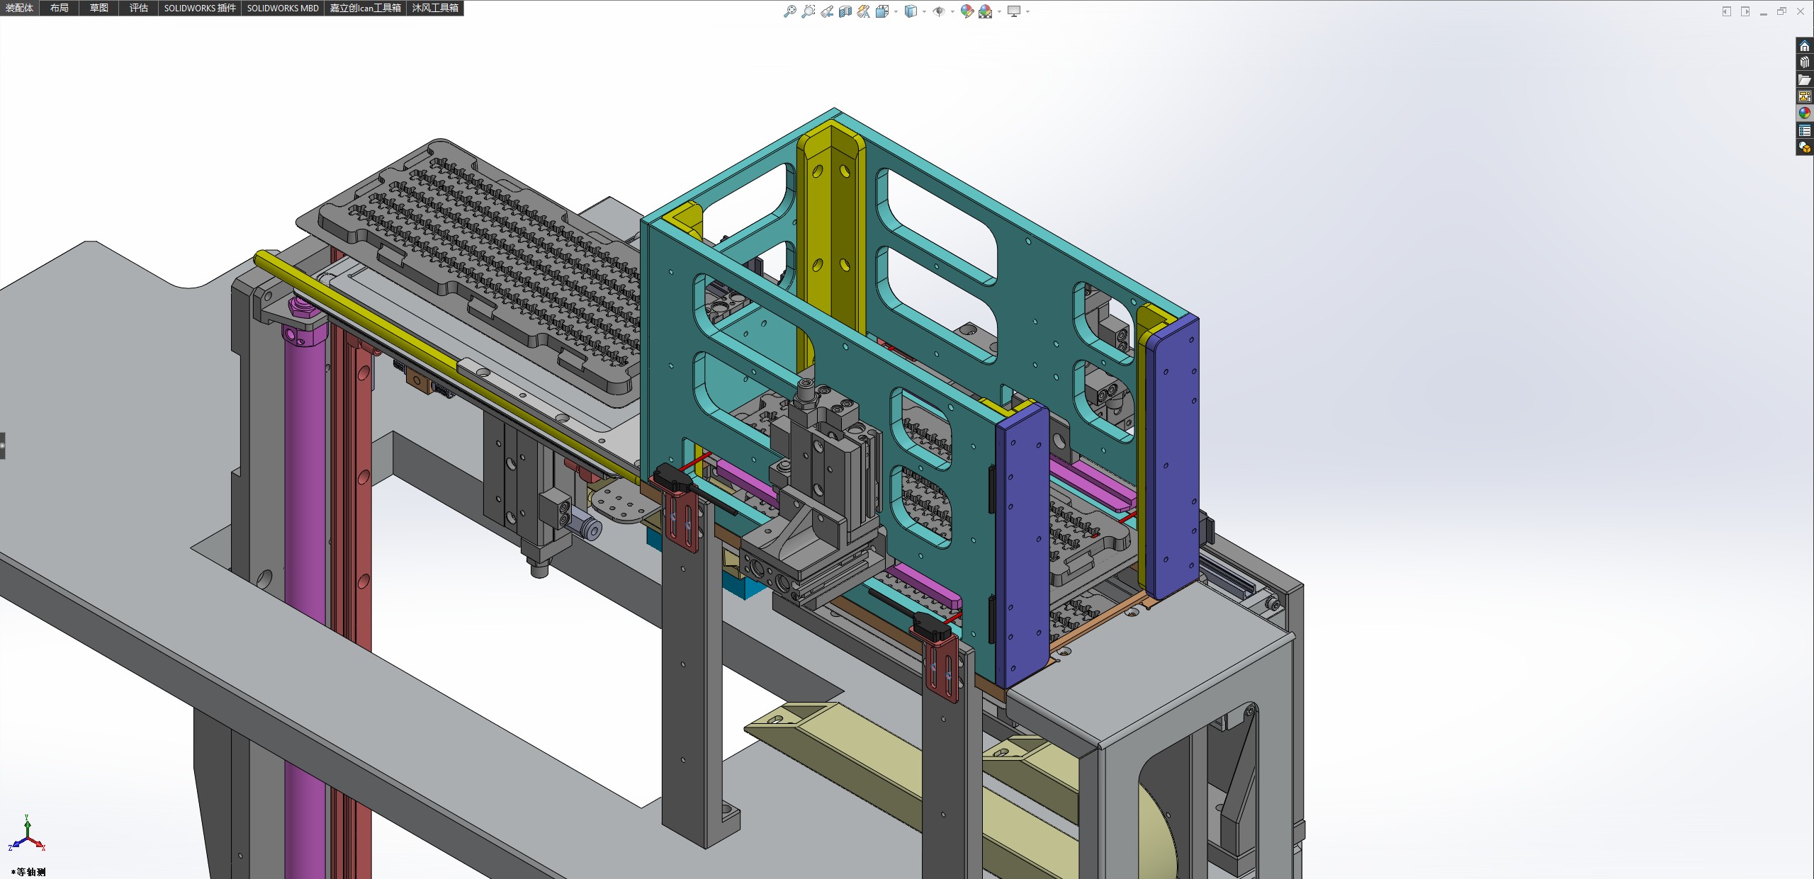Switch to the SOLIDWORKS MBD tab

283,8
